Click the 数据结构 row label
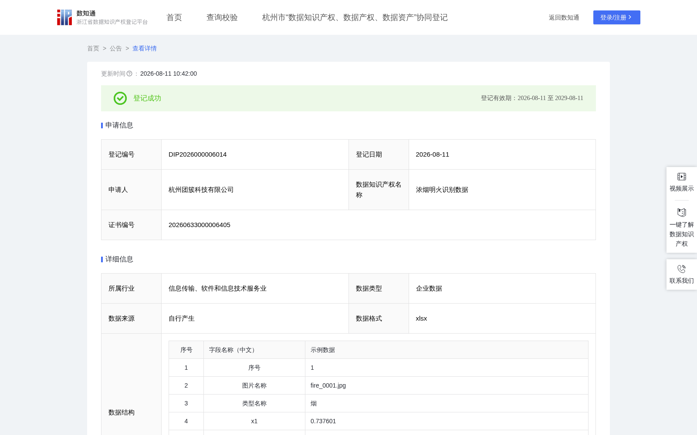 [122, 412]
